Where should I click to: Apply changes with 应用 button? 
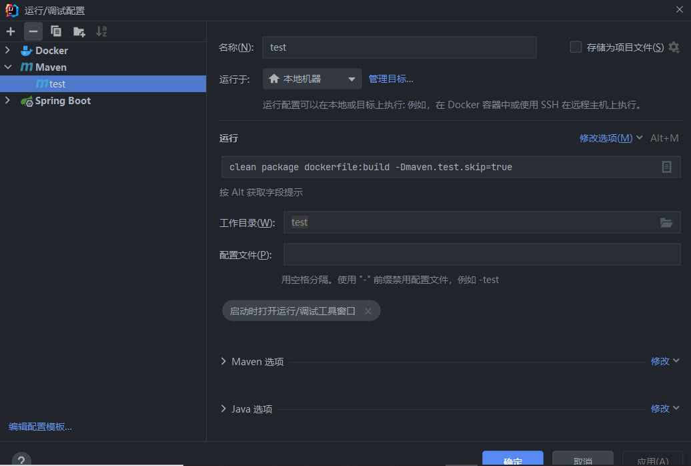tap(653, 459)
